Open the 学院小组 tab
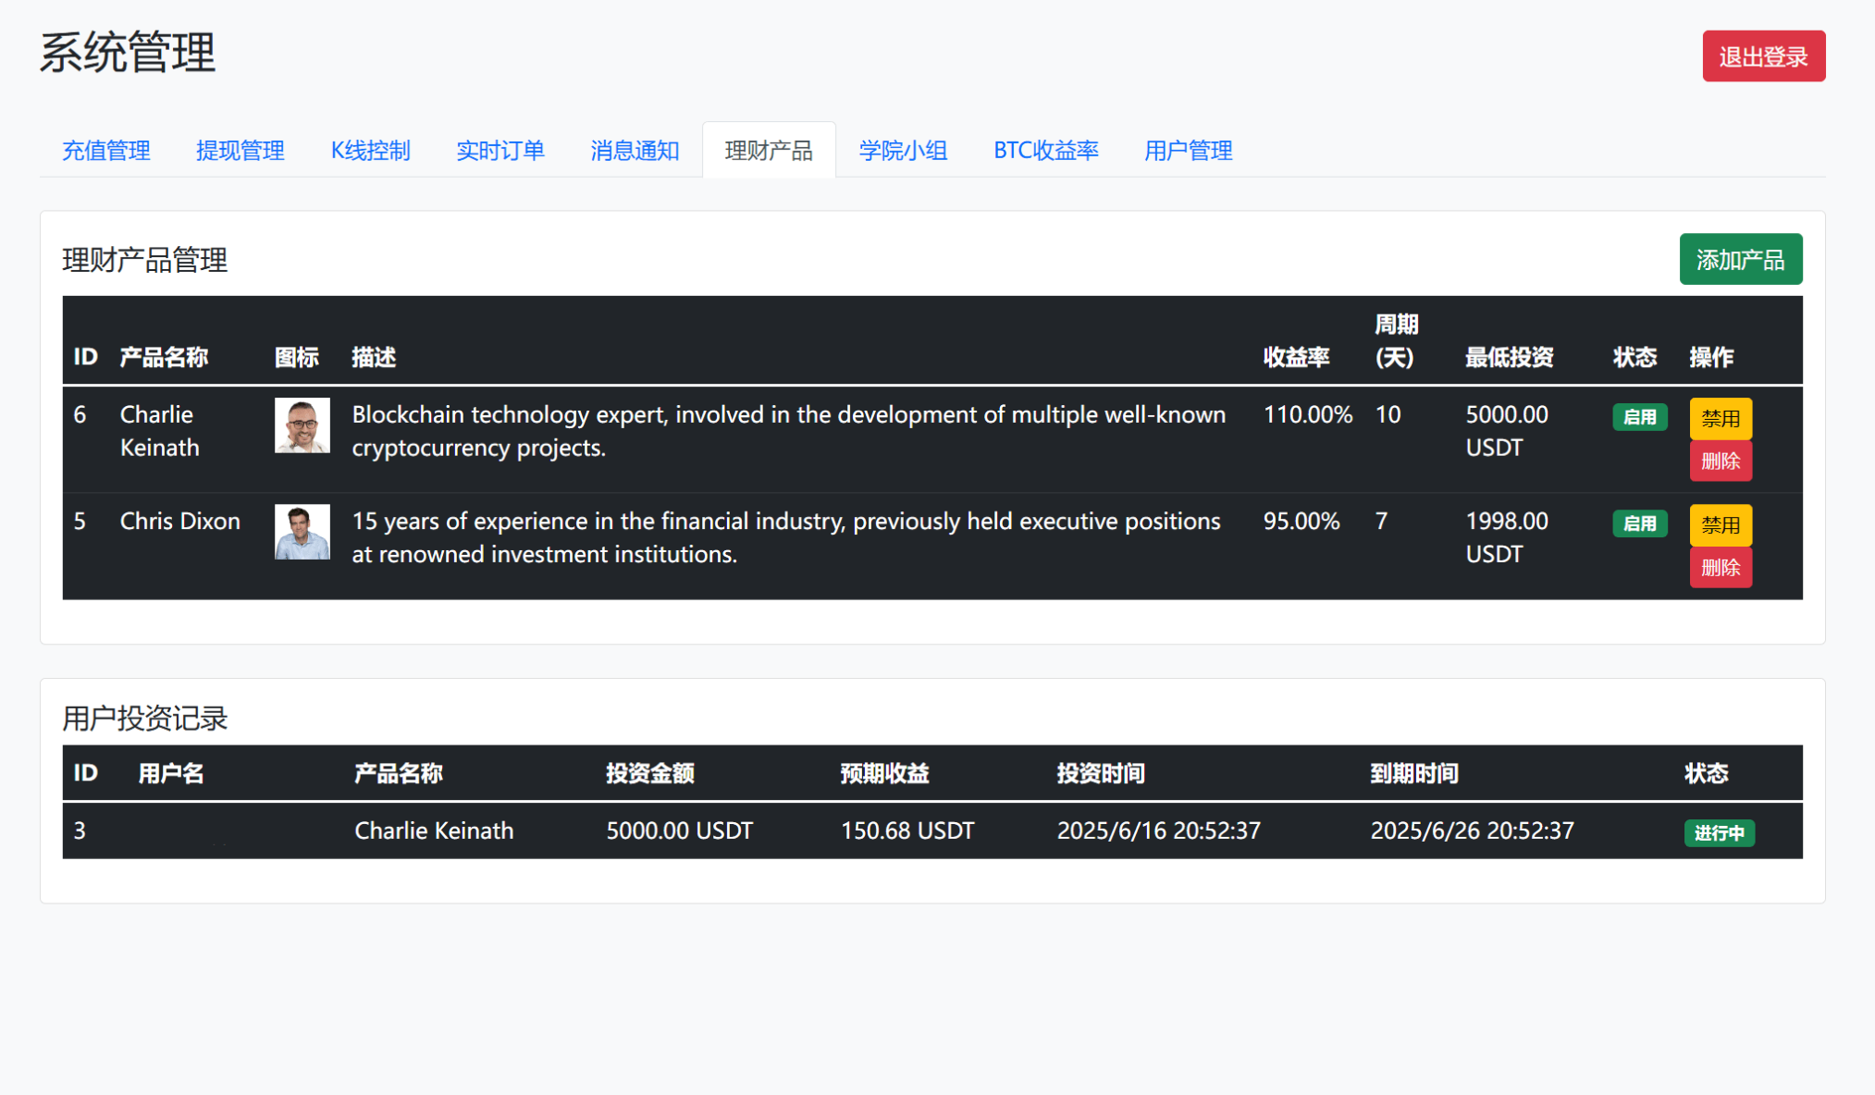 [x=903, y=151]
